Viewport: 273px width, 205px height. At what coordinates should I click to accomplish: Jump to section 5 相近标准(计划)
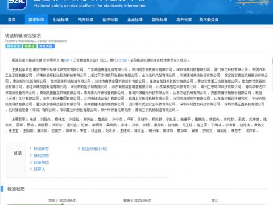93,149
